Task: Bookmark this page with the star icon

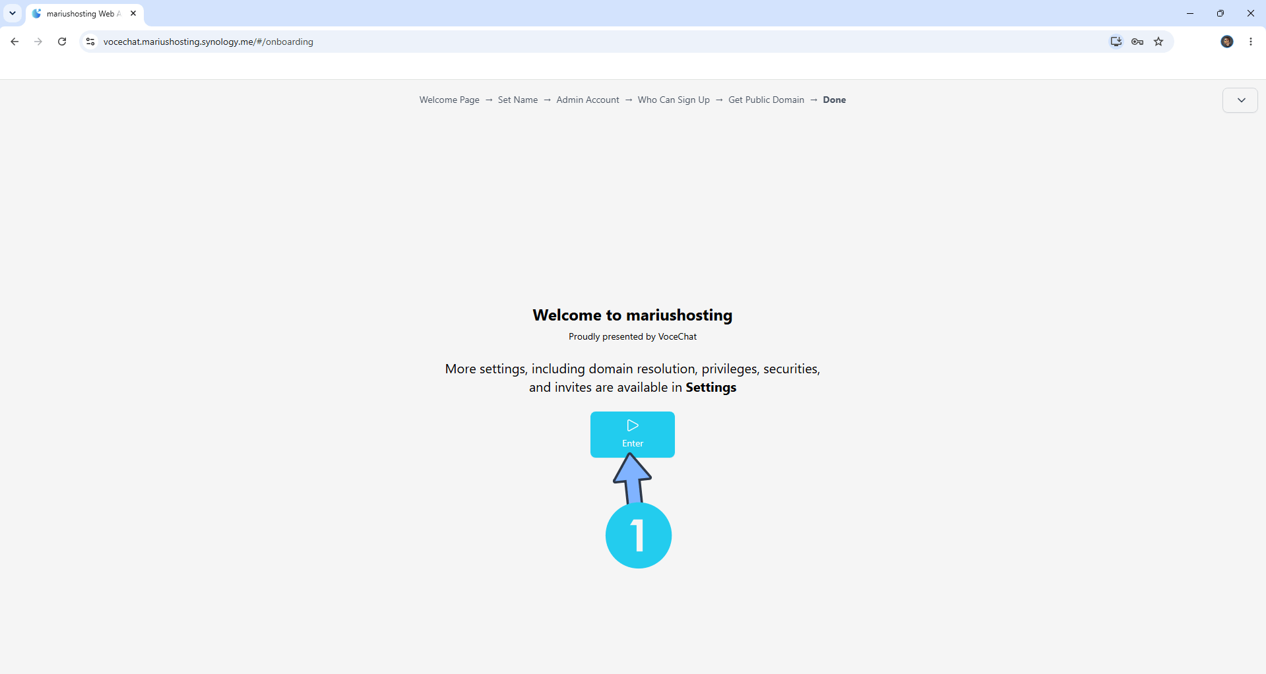Action: point(1158,42)
